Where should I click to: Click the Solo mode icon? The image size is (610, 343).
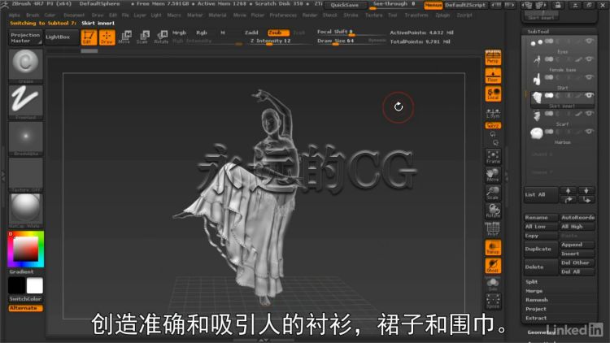click(493, 284)
